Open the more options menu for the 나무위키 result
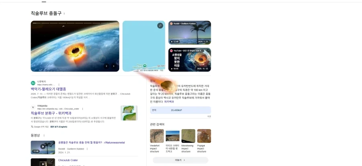The height and width of the screenshot is (166, 362). [59, 85]
